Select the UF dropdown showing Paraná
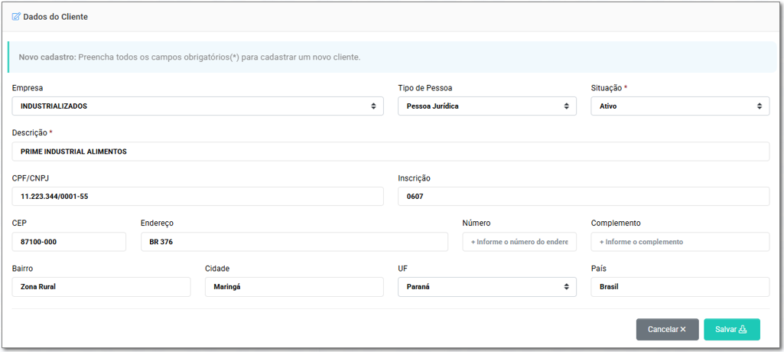Screen dimensions: 784x352 (x=486, y=287)
